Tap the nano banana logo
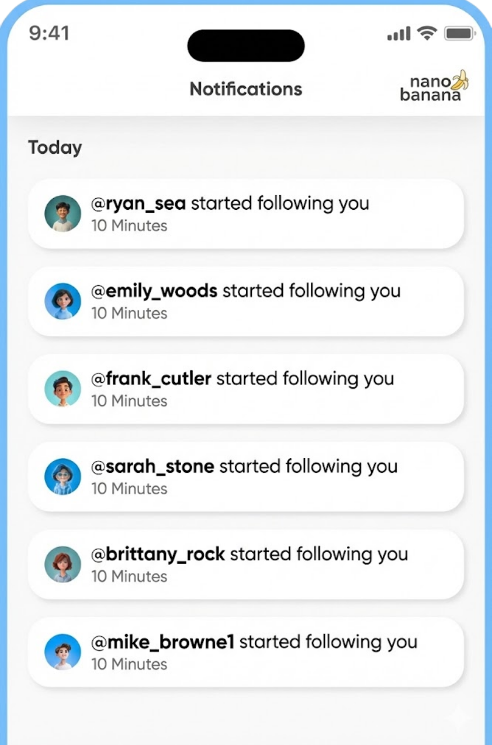The width and height of the screenshot is (492, 745). click(435, 86)
